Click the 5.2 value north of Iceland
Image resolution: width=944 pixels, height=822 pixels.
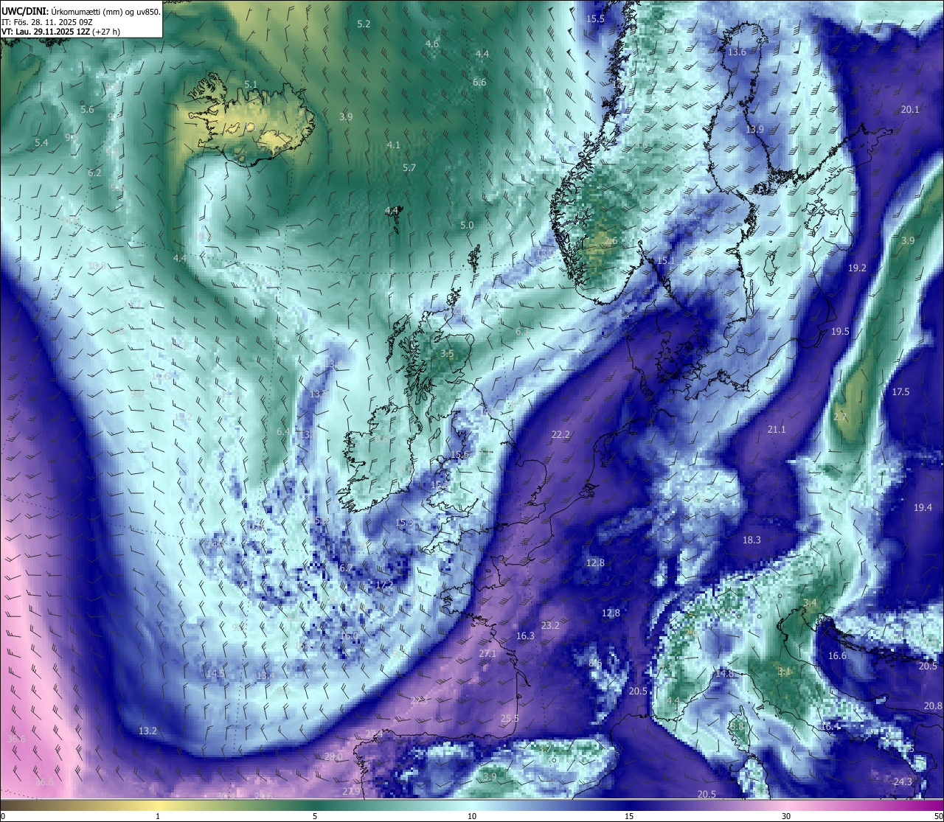364,24
